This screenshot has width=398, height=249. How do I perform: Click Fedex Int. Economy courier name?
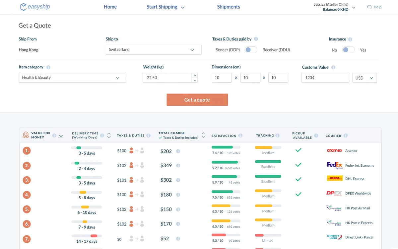click(x=360, y=165)
